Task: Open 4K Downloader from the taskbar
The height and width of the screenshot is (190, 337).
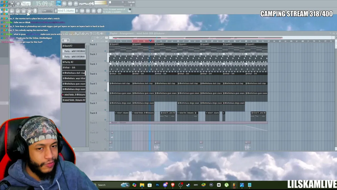Action: pos(211,185)
